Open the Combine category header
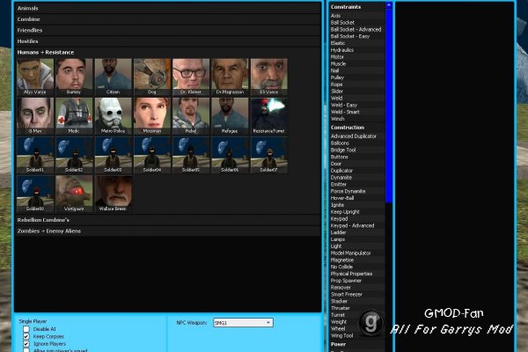This screenshot has height=352, width=528. 167,19
